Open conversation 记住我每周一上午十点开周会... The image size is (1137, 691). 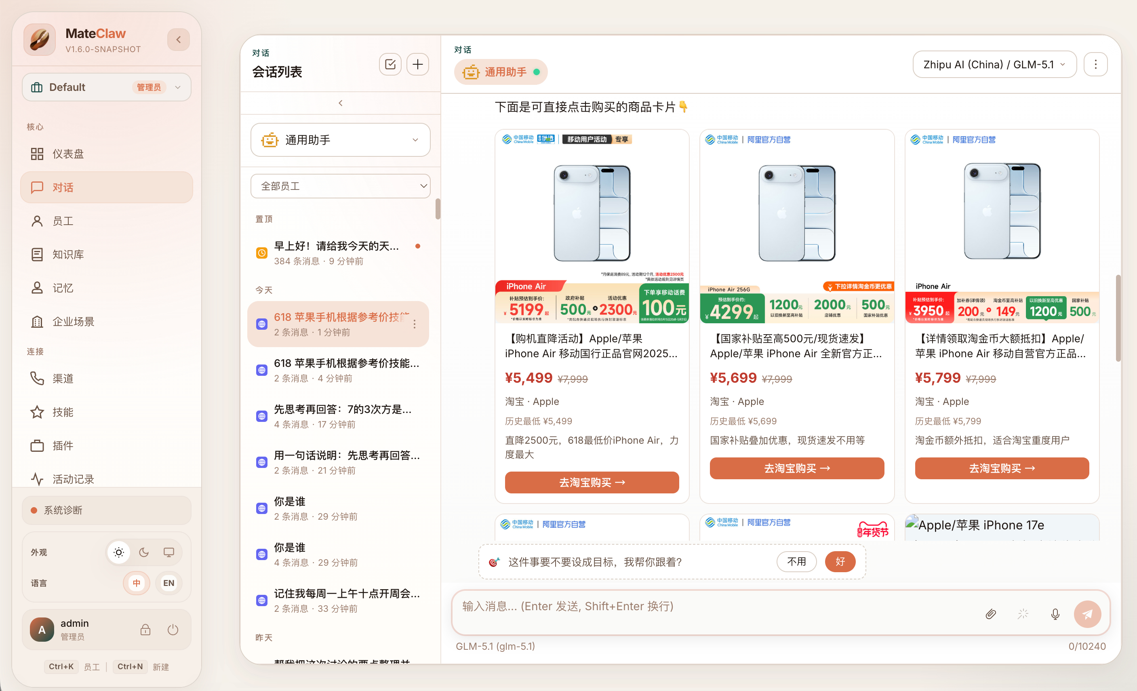338,600
